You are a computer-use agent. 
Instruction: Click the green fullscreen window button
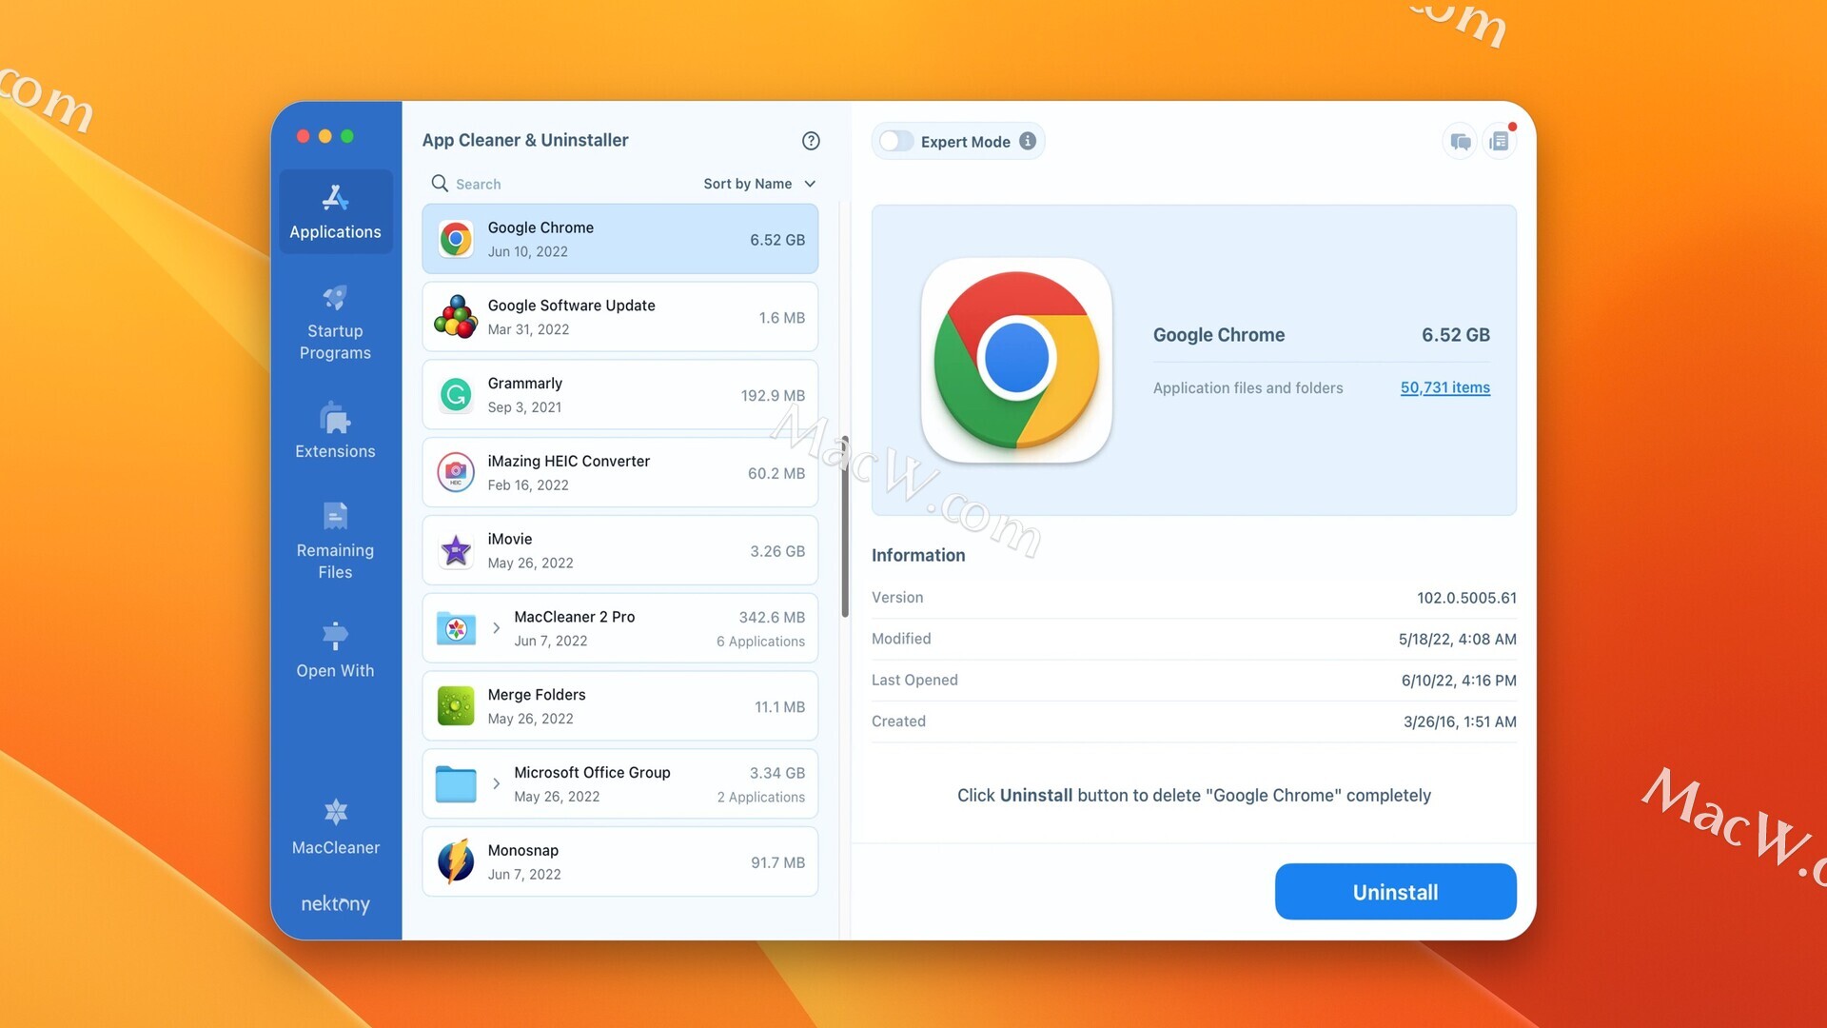coord(347,136)
